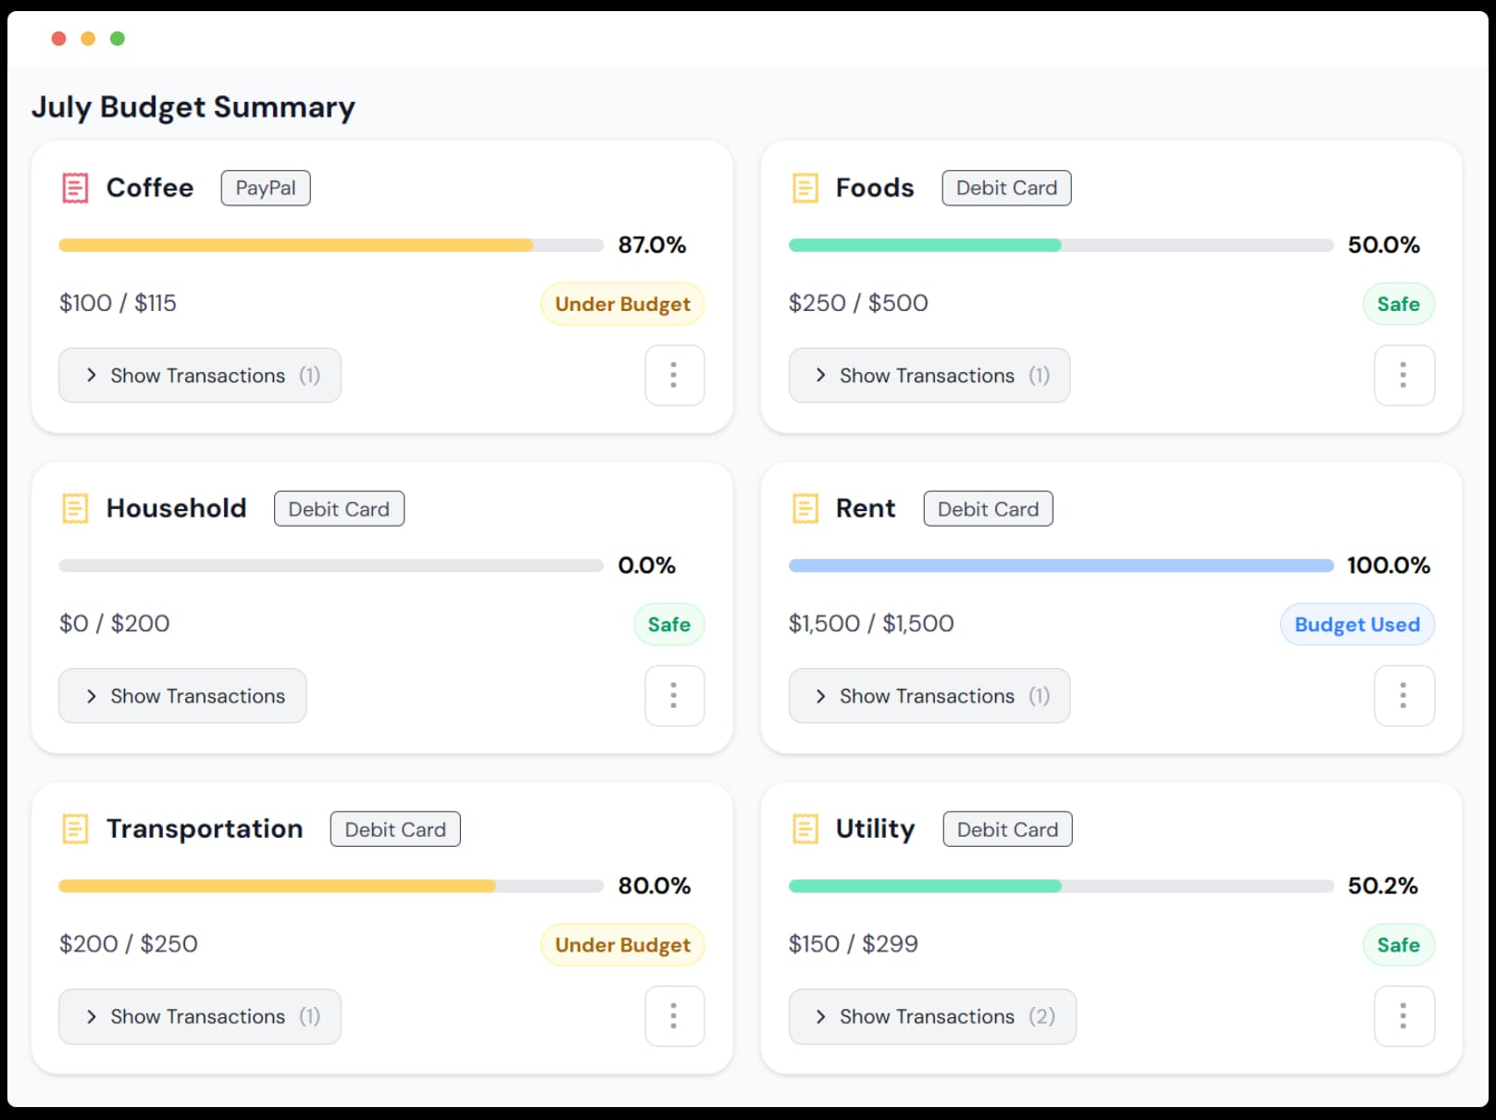The image size is (1496, 1120).
Task: Open the Foods card three-dot menu
Action: (x=1403, y=375)
